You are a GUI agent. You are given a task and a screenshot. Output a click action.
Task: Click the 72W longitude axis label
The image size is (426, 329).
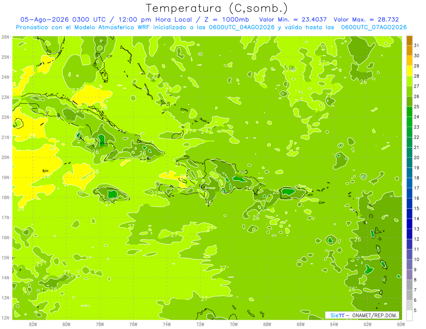[200, 324]
